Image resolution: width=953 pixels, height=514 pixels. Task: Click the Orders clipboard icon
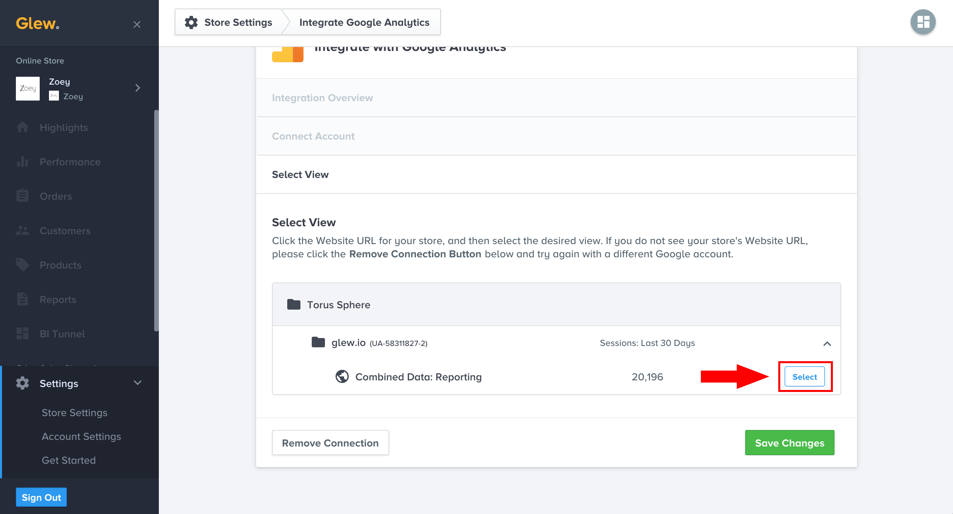[22, 196]
